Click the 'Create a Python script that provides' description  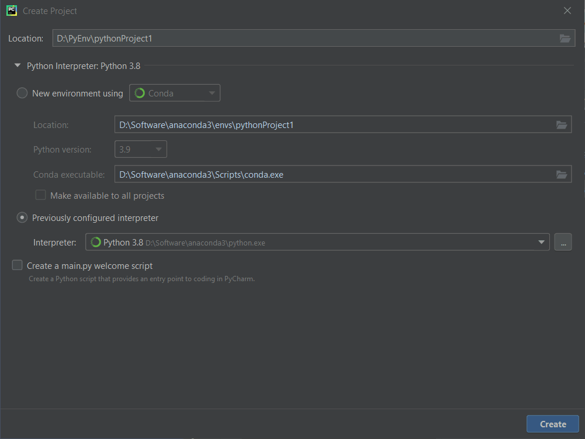142,279
